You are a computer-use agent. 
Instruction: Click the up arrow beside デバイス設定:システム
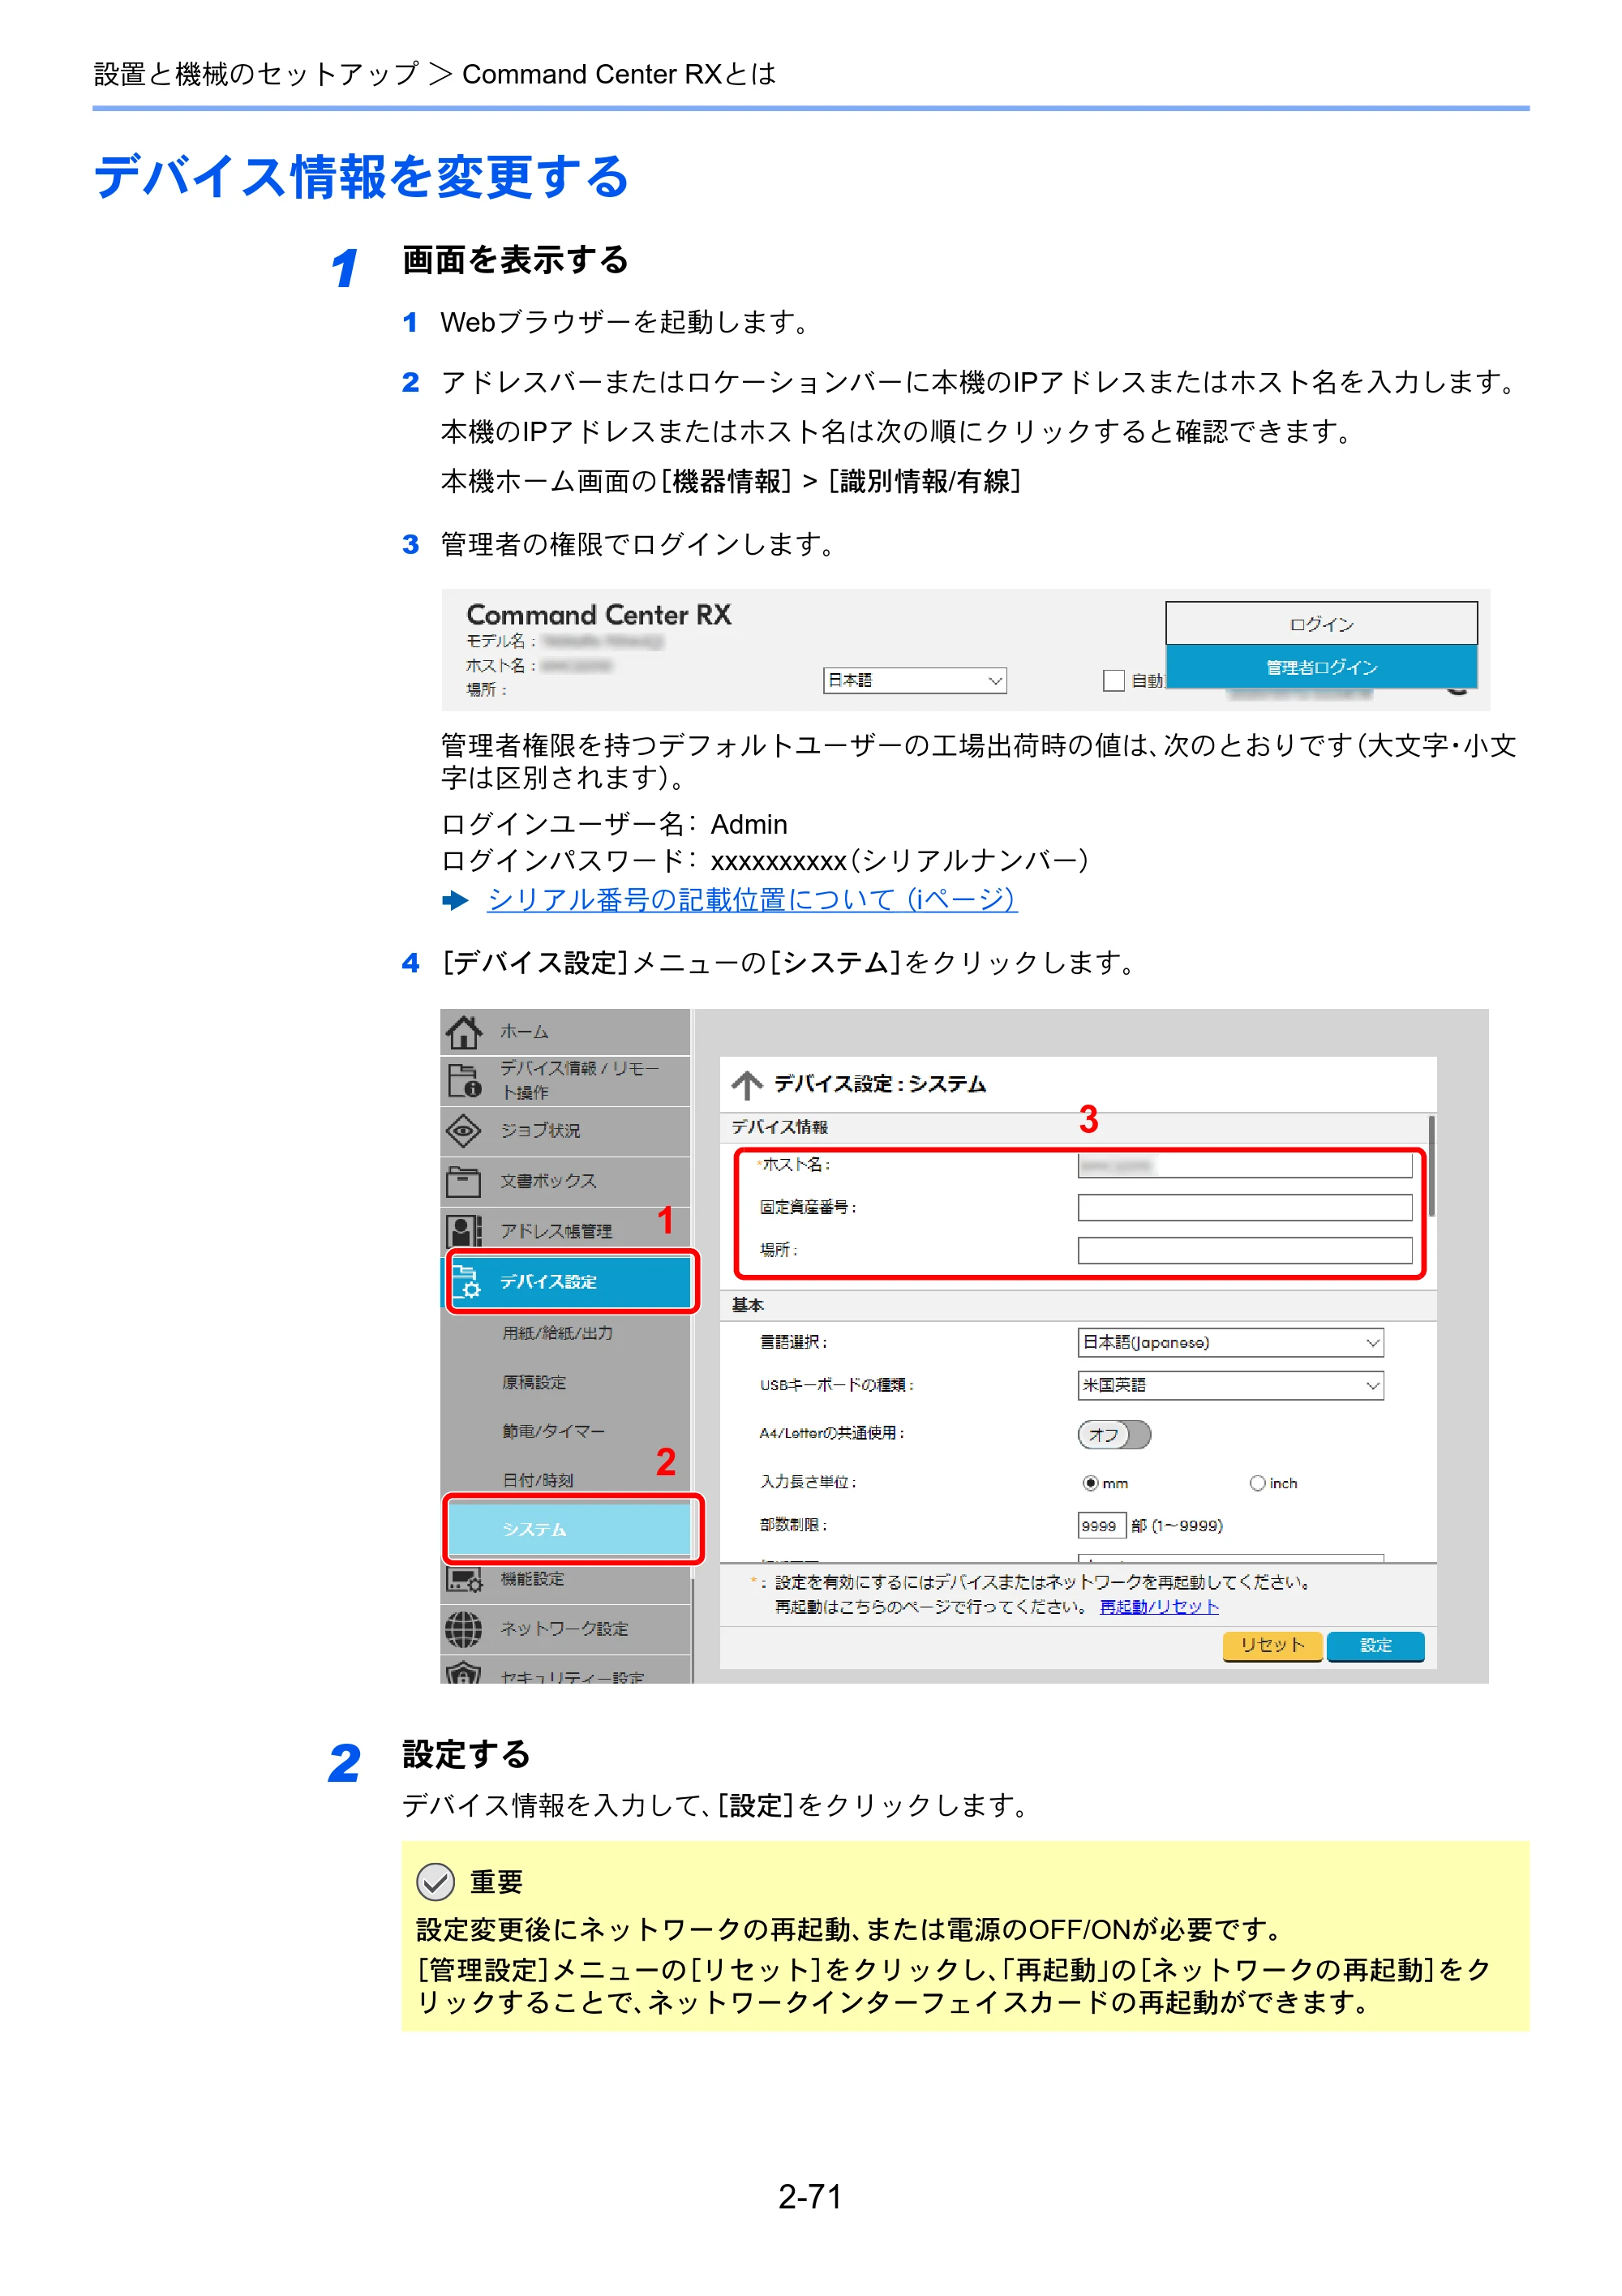[746, 1084]
